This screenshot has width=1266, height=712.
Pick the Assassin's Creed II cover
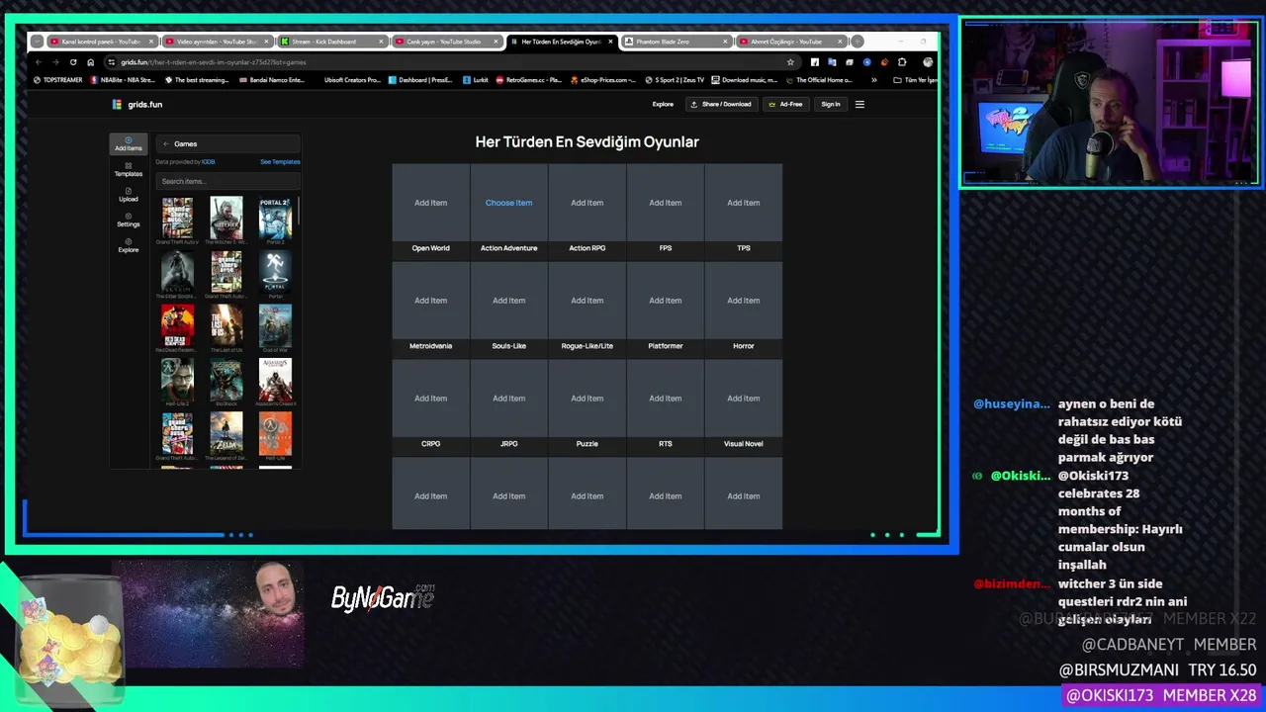point(275,379)
